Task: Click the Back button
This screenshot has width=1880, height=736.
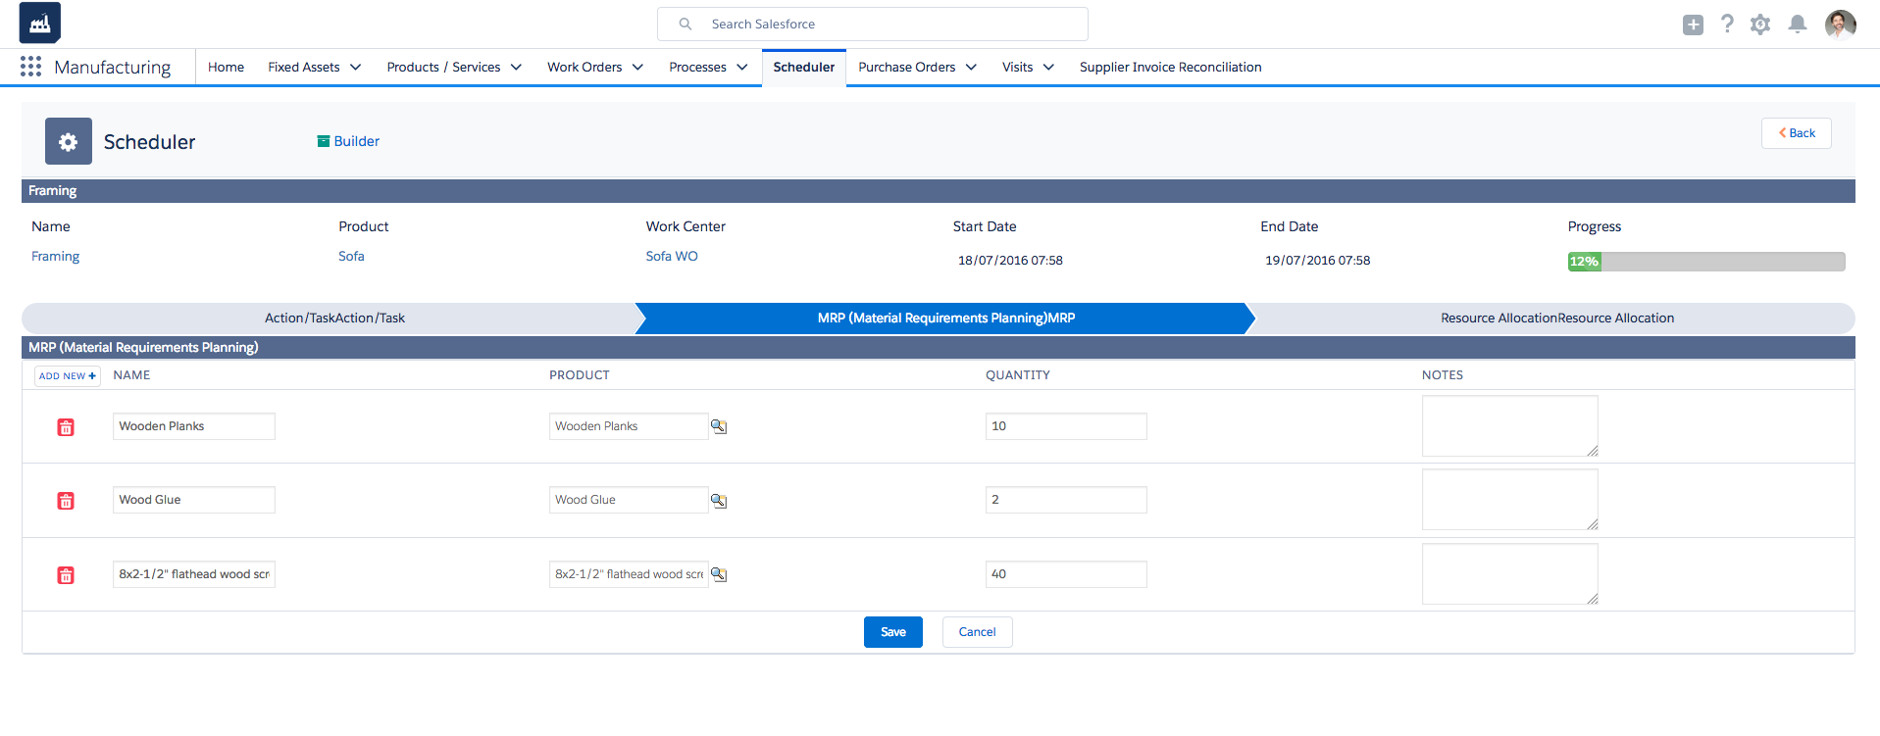Action: point(1797,133)
